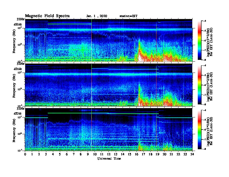
Task: Click the "Universal Time" axis title
Action: coord(109,158)
